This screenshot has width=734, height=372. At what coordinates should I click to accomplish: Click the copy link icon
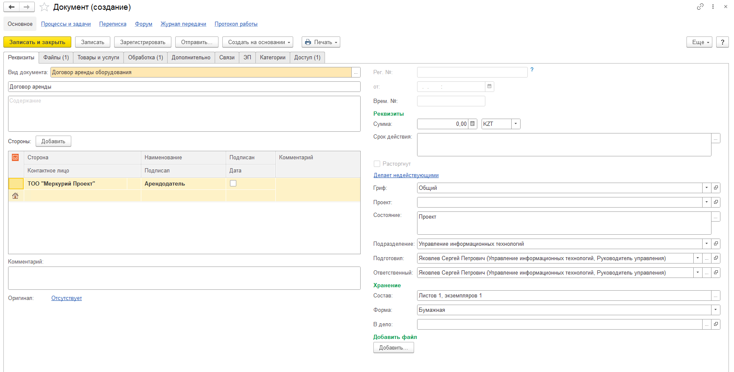[x=700, y=7]
